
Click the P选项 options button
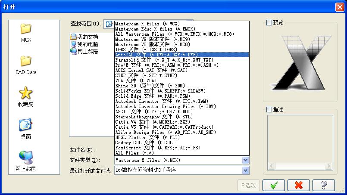249,185
